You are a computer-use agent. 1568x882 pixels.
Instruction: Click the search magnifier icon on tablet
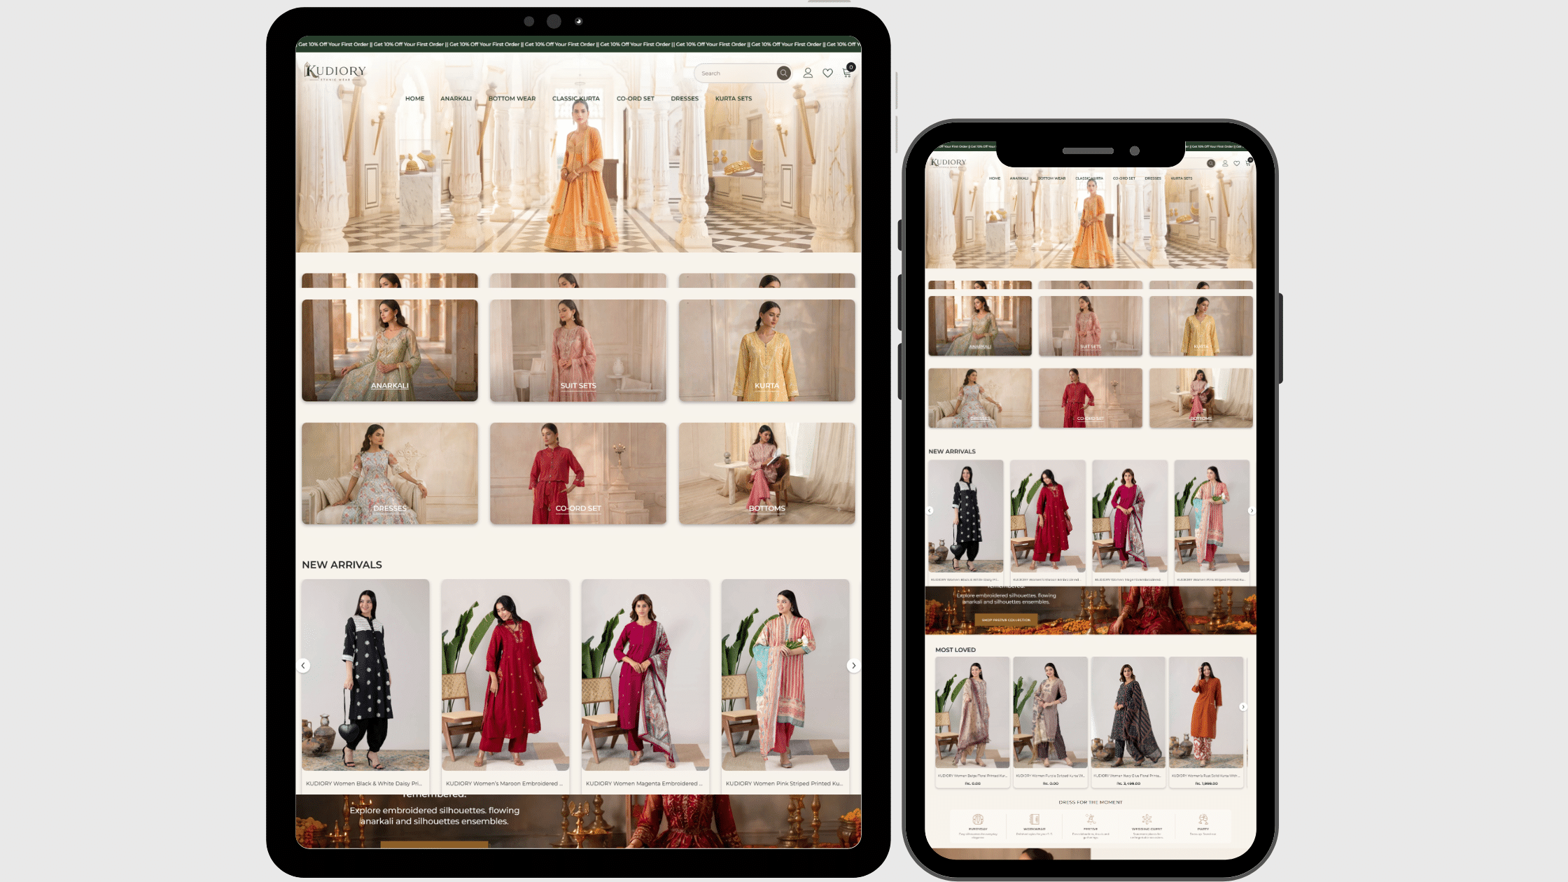(x=783, y=73)
